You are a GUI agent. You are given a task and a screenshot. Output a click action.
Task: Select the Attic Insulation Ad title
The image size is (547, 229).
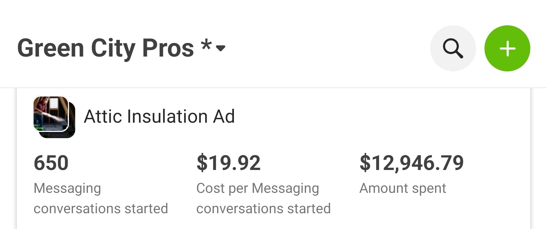159,117
